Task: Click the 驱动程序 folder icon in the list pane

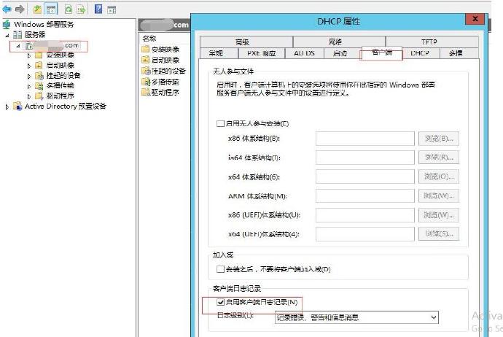Action: click(x=146, y=93)
